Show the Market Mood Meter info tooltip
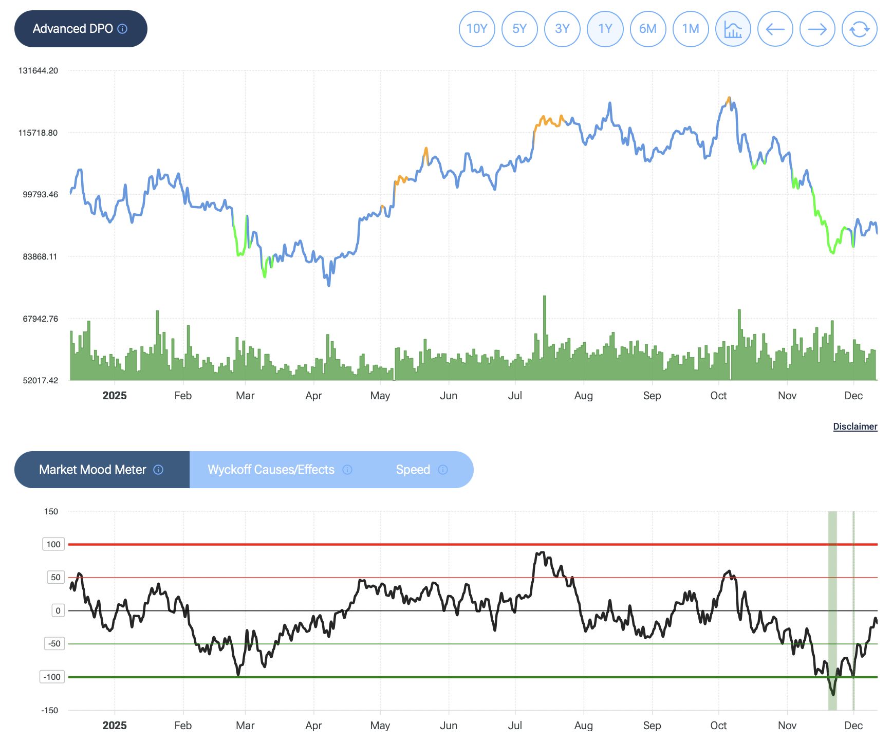 [158, 470]
